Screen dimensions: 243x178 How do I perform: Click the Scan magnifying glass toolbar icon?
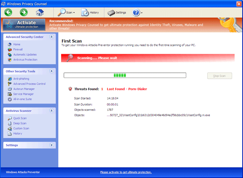(62, 13)
